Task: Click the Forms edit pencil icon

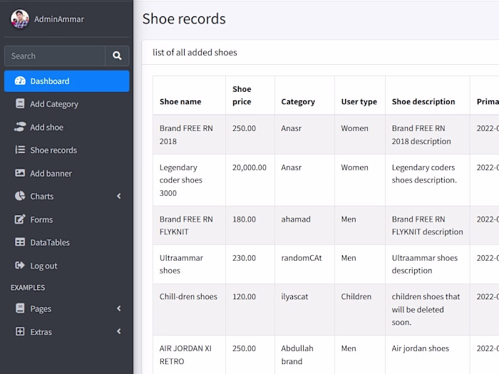Action: (20, 219)
